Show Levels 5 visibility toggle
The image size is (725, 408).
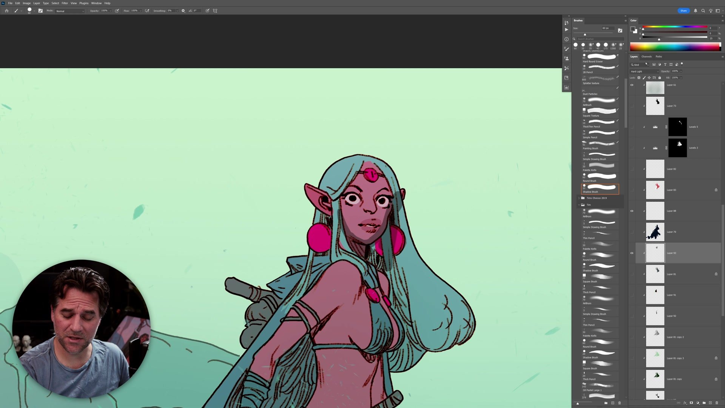pos(632,127)
